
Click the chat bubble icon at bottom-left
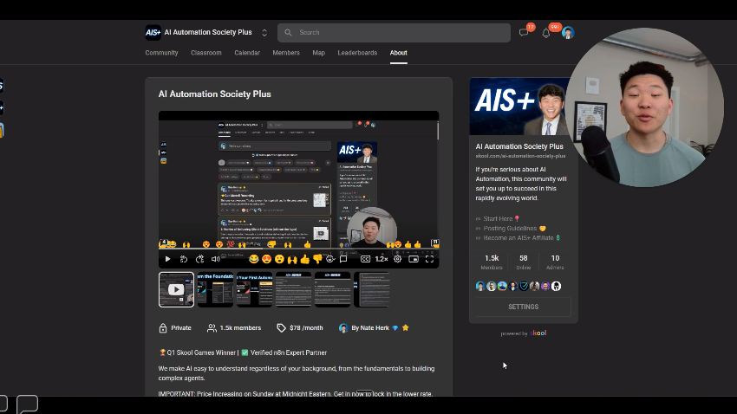pos(27,404)
